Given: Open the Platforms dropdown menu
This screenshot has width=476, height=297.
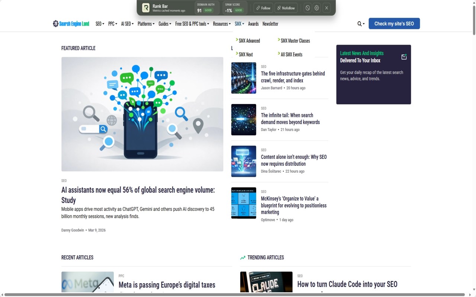Looking at the screenshot, I should (146, 24).
